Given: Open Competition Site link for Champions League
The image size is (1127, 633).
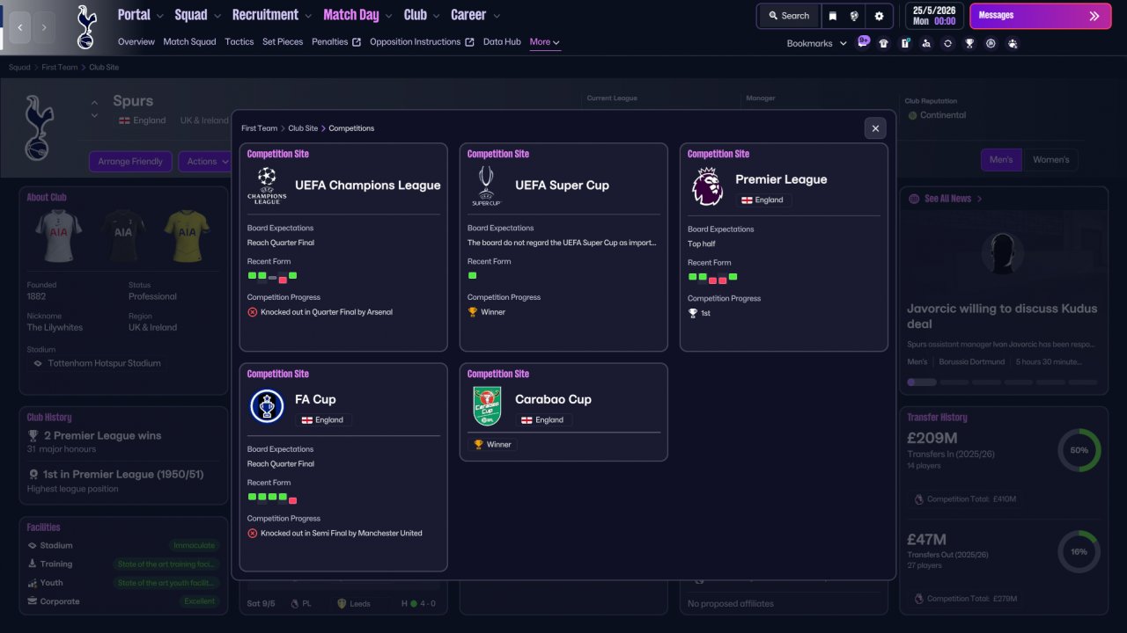Looking at the screenshot, I should click(278, 154).
